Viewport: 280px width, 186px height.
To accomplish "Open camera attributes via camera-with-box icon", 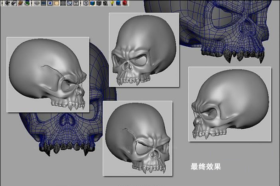I will 14,3.
